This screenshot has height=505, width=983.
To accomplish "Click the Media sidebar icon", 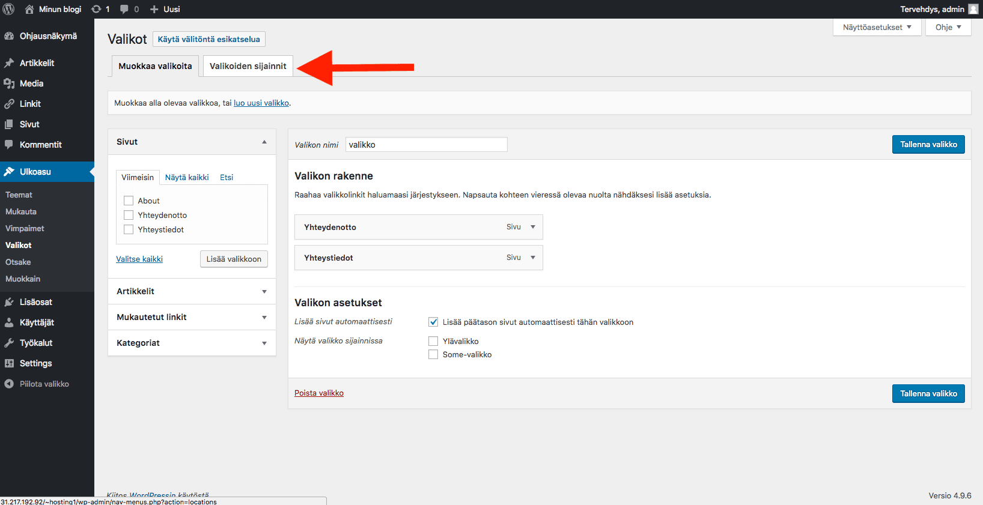I will click(x=9, y=83).
